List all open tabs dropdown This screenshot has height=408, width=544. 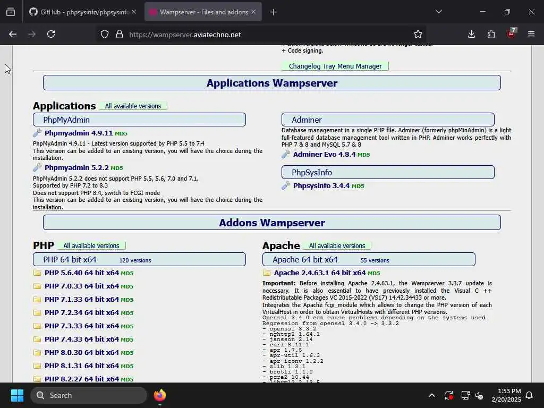(439, 12)
